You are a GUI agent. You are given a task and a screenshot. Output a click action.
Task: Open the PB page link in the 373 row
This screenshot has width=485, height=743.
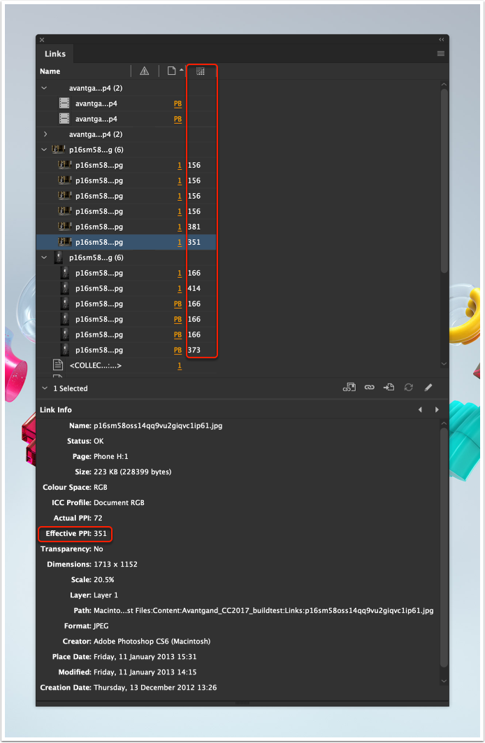tap(178, 351)
